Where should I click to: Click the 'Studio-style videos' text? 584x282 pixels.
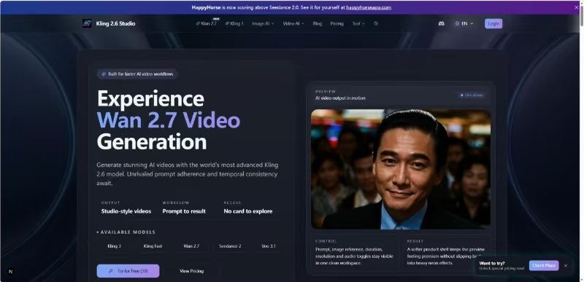(x=126, y=211)
